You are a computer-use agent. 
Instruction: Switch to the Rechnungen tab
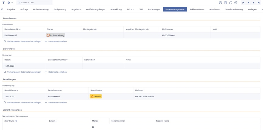point(154,9)
